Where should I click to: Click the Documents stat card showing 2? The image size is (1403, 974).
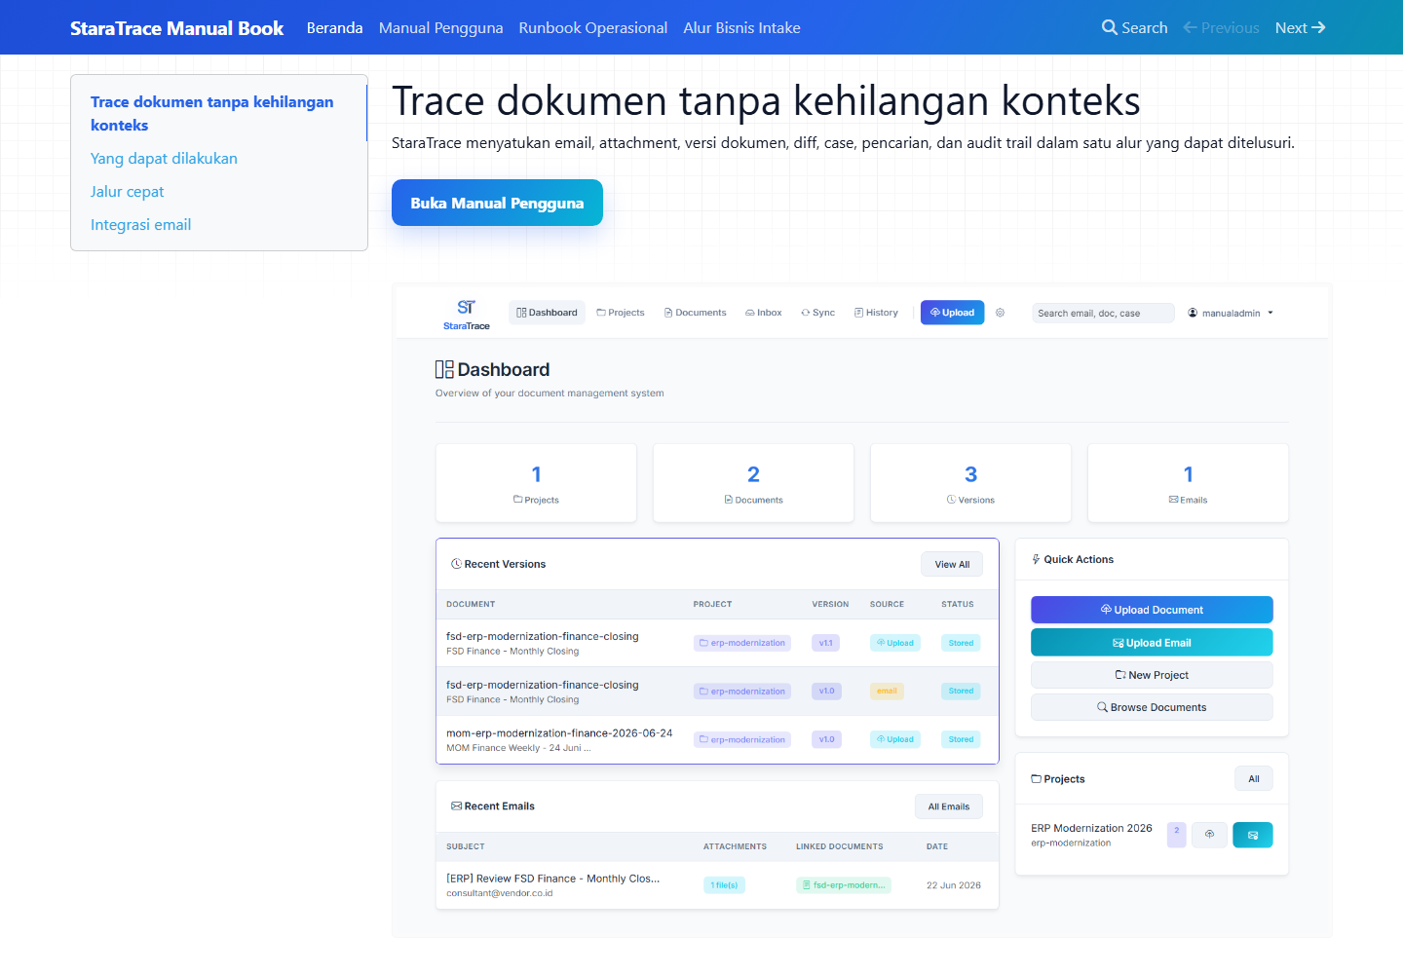(753, 483)
